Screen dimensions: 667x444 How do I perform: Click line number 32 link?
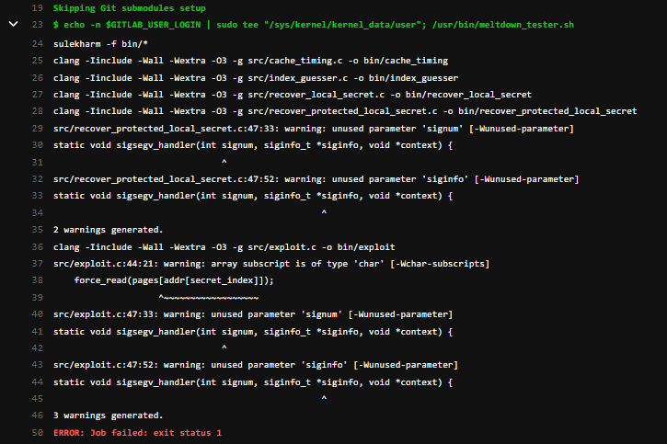(38, 179)
